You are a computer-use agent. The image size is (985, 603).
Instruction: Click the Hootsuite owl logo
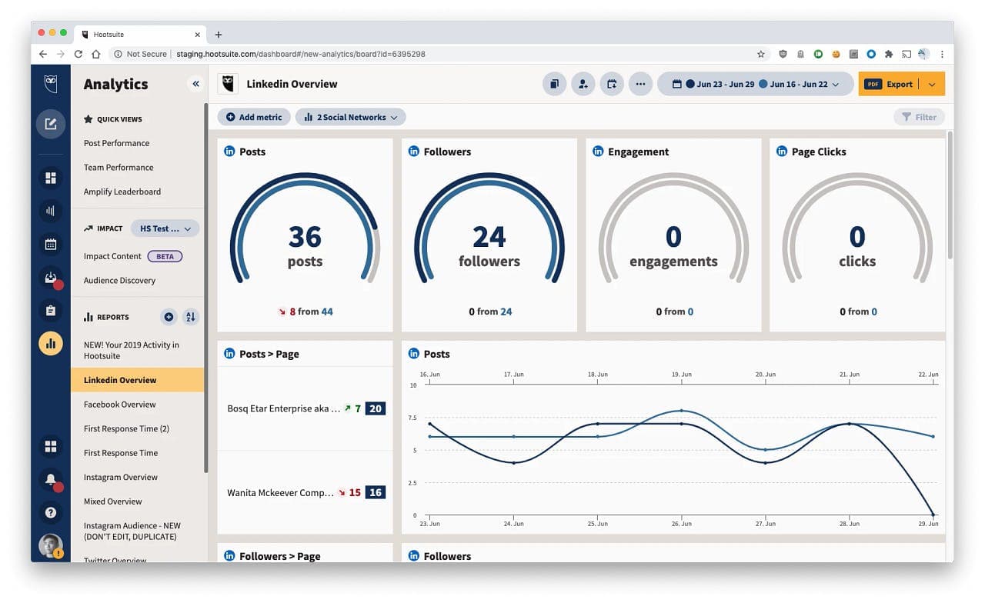(x=50, y=83)
